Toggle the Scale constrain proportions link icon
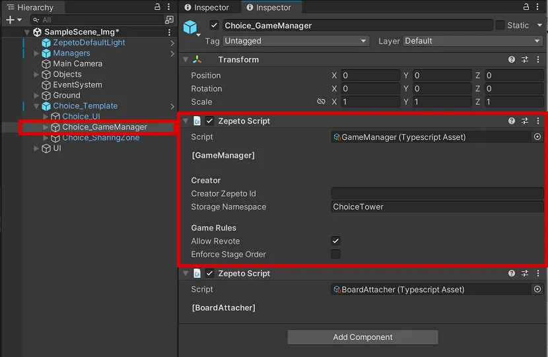 321,102
